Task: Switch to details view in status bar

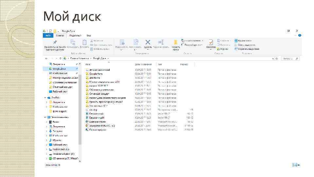Action: coord(295,165)
